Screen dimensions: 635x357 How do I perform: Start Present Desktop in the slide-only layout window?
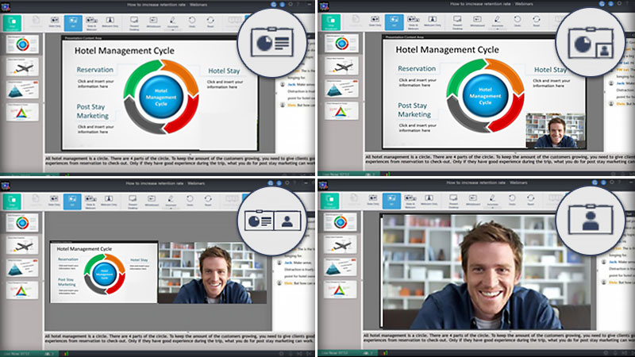(x=134, y=22)
